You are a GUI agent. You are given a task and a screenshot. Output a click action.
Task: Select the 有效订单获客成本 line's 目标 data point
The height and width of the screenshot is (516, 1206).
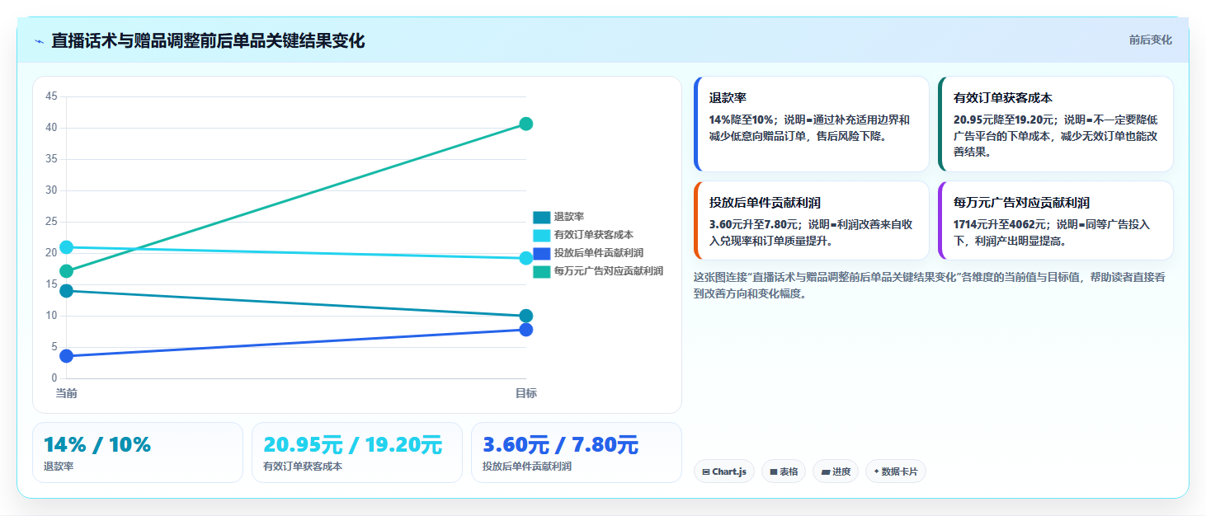click(526, 258)
